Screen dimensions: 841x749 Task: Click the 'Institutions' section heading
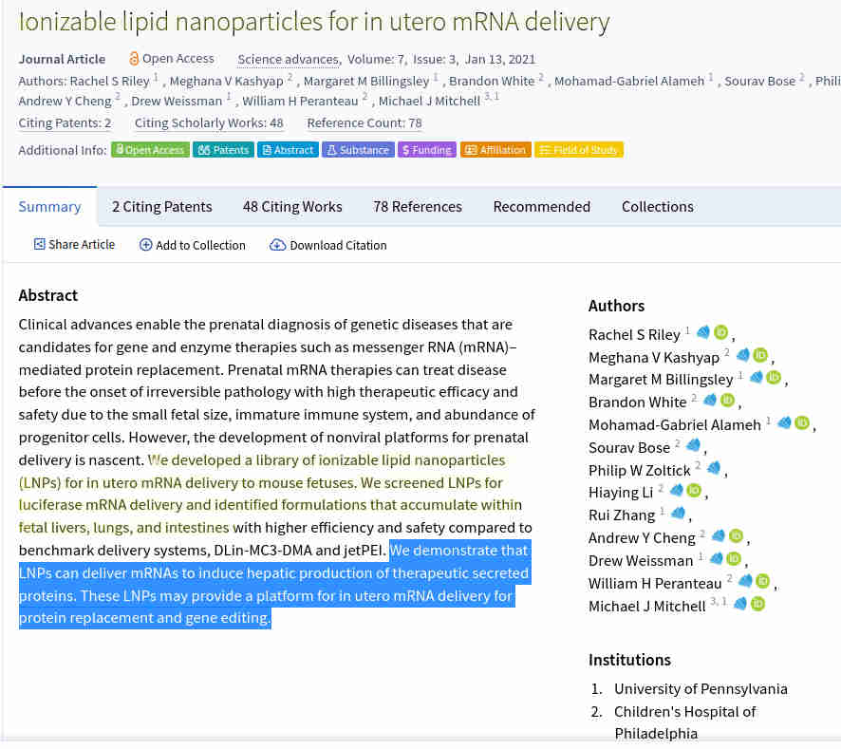click(x=629, y=660)
